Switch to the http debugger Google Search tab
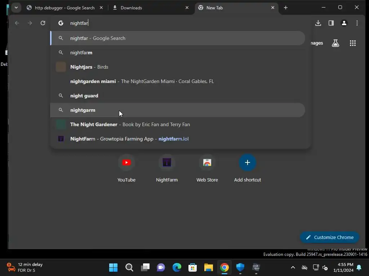The image size is (369, 276). [65, 8]
